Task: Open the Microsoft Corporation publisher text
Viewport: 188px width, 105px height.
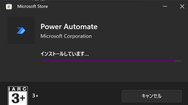Action: tap(66, 36)
